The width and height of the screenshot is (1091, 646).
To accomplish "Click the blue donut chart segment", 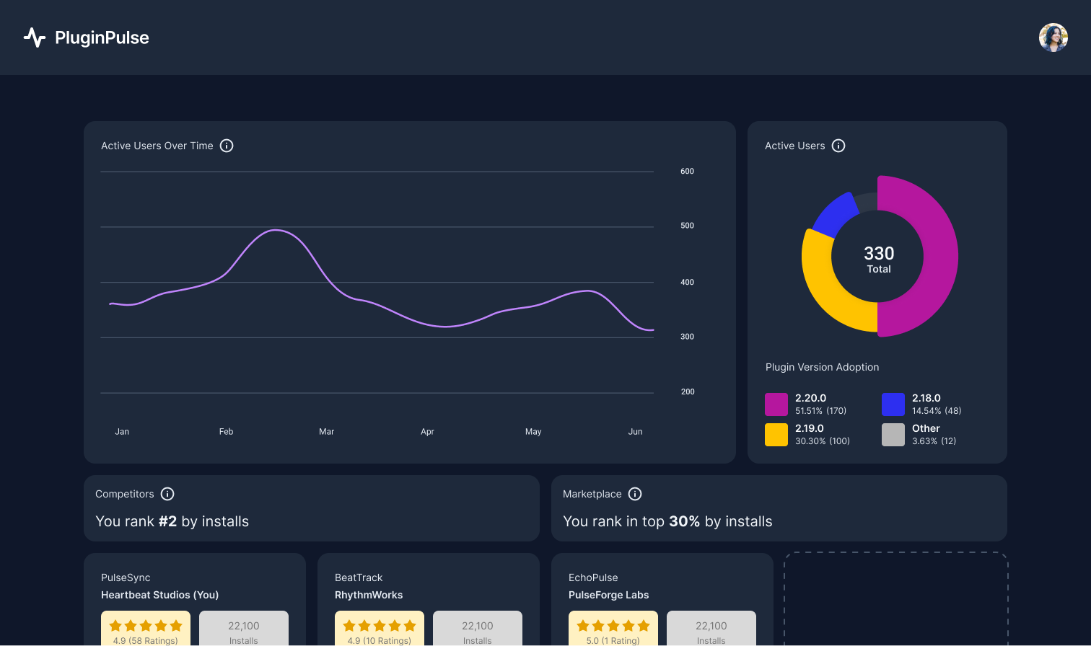I will click(x=836, y=215).
